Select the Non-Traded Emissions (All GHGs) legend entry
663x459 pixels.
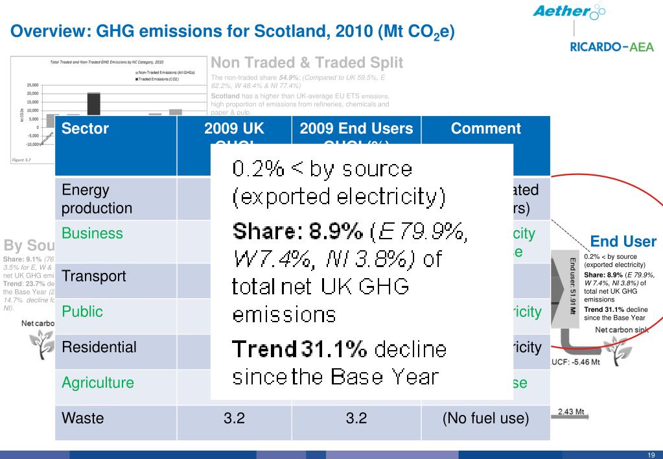165,73
